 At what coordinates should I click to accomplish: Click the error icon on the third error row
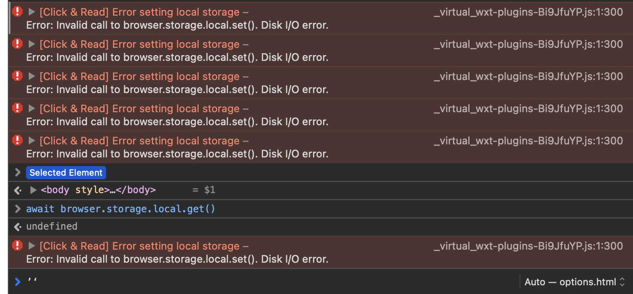[x=17, y=76]
